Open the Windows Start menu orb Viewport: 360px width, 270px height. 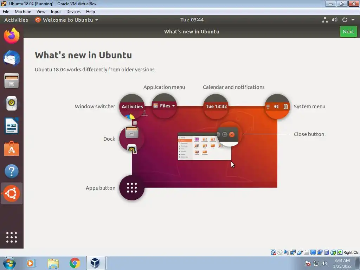click(9, 263)
